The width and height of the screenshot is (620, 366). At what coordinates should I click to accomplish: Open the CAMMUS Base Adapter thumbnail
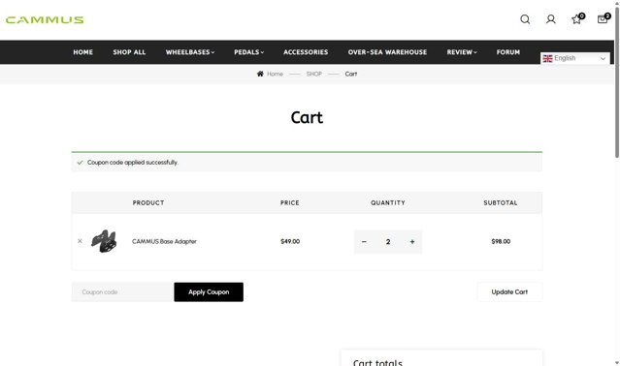coord(104,241)
